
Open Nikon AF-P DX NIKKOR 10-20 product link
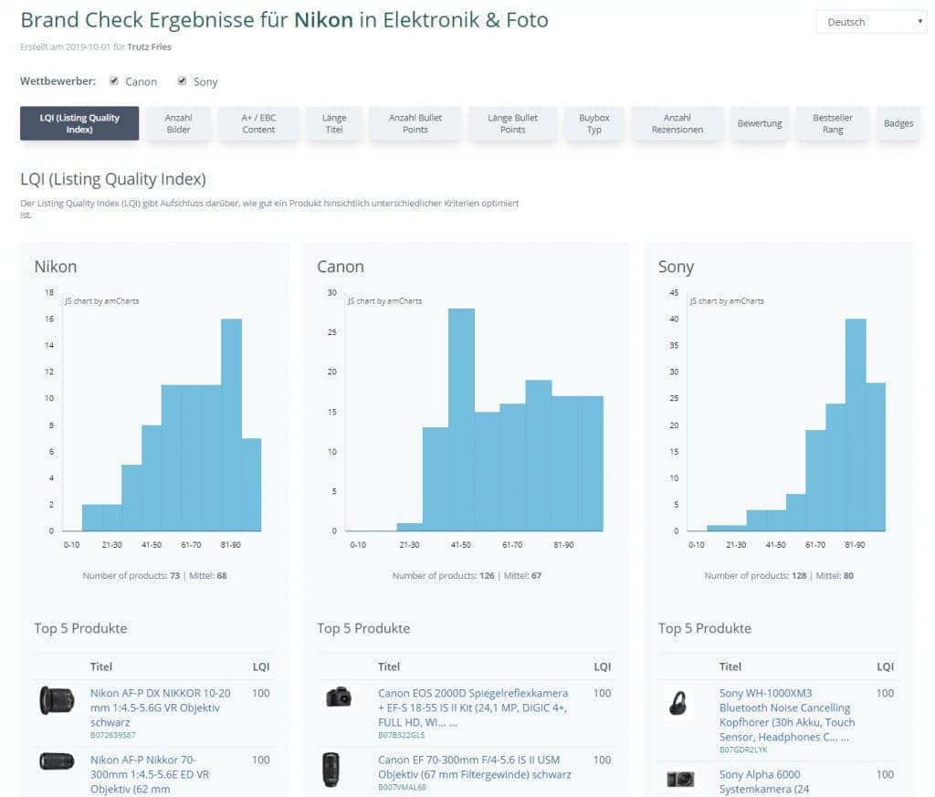pyautogui.click(x=161, y=708)
